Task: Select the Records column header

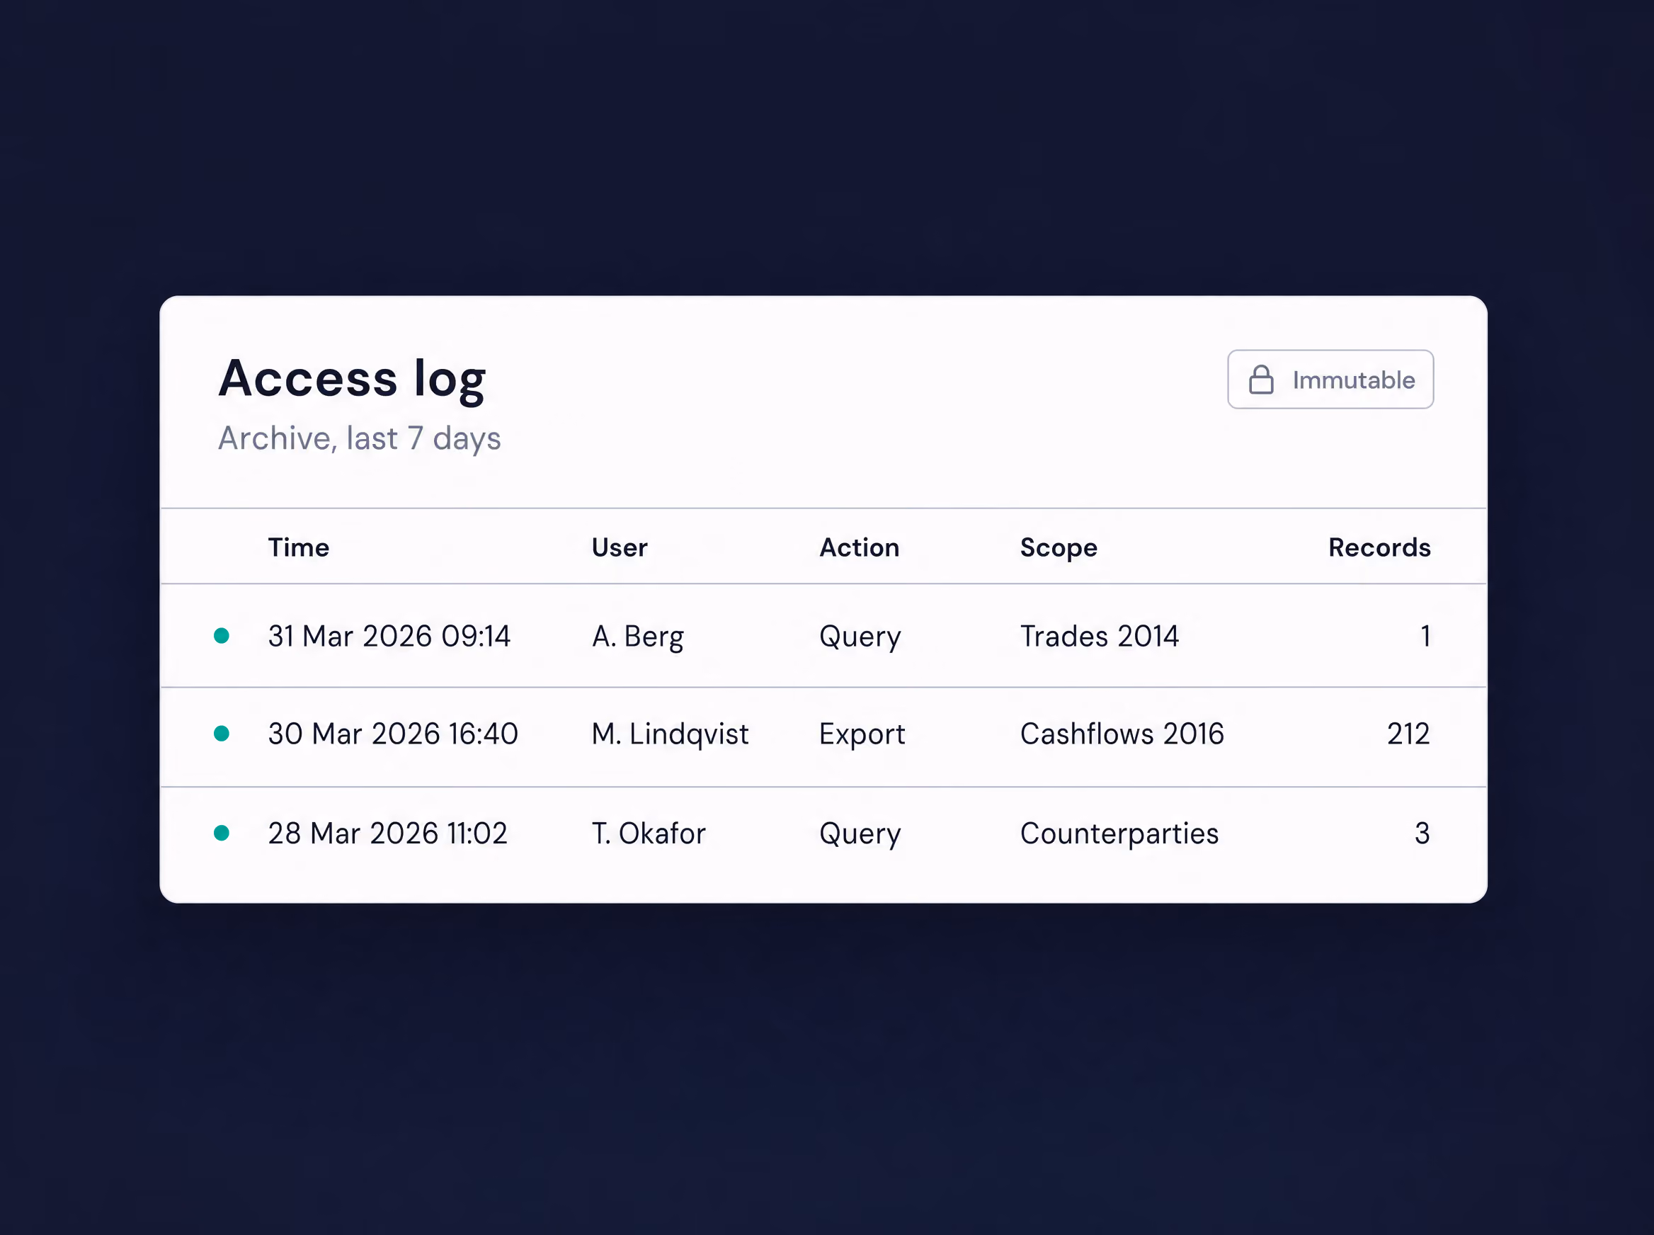Action: 1379,547
